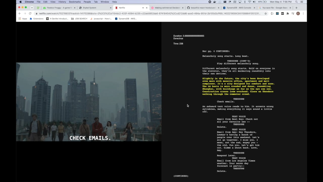Viewport: 323px width, 182px height.
Task: Open the People menu
Action: tap(87, 2)
